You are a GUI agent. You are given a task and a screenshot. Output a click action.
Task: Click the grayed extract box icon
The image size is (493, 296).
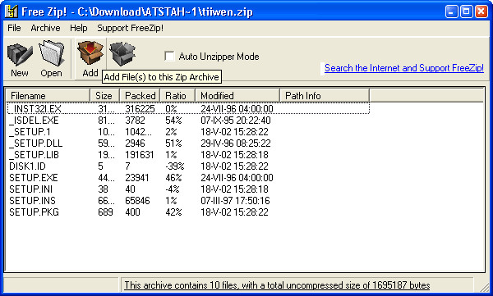point(122,53)
